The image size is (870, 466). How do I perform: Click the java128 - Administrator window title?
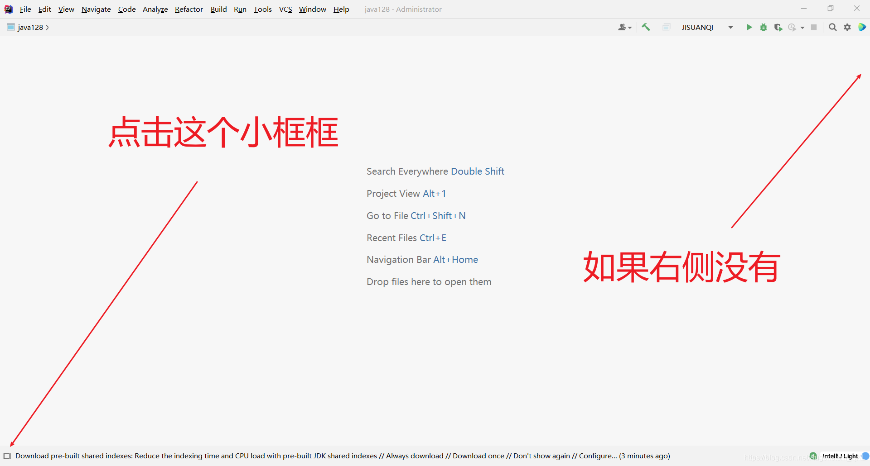(403, 9)
